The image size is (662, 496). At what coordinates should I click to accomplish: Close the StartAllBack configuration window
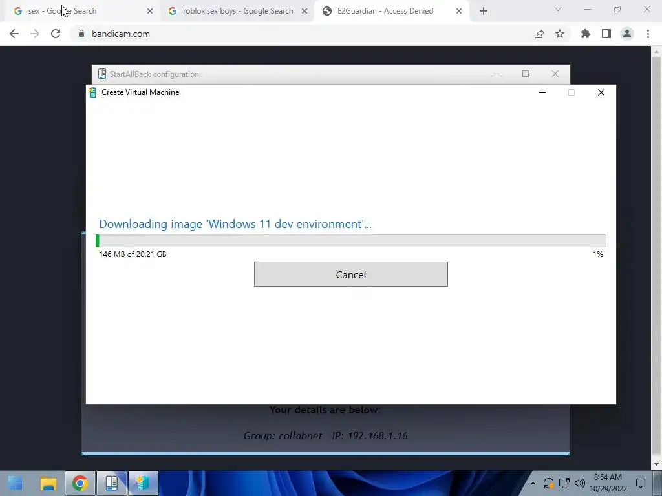tap(555, 74)
